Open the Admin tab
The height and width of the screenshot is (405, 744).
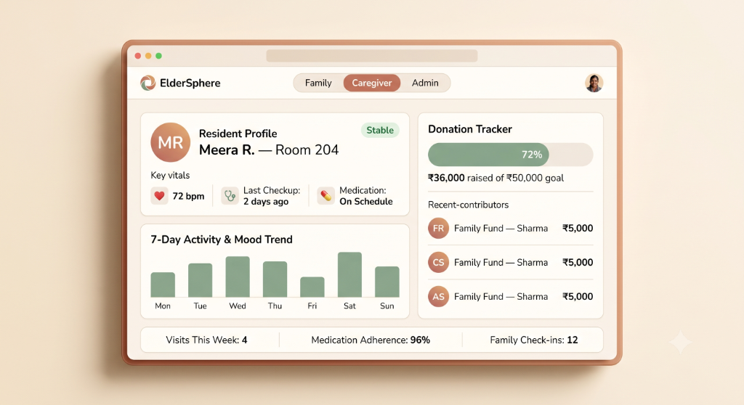tap(425, 83)
